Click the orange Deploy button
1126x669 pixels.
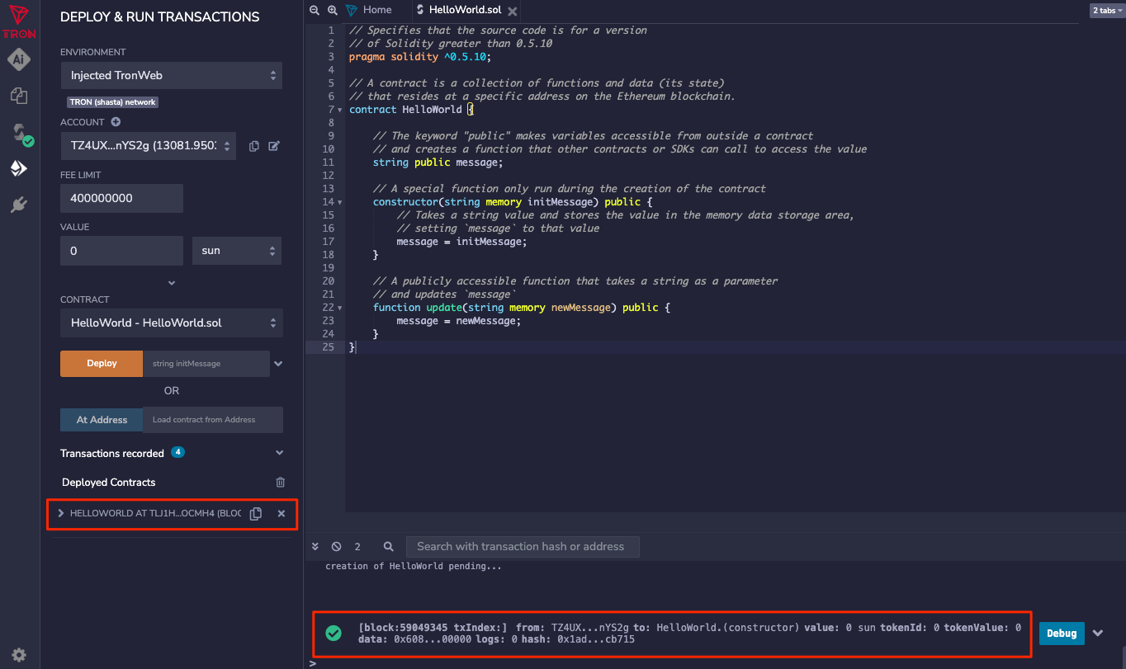(x=102, y=364)
